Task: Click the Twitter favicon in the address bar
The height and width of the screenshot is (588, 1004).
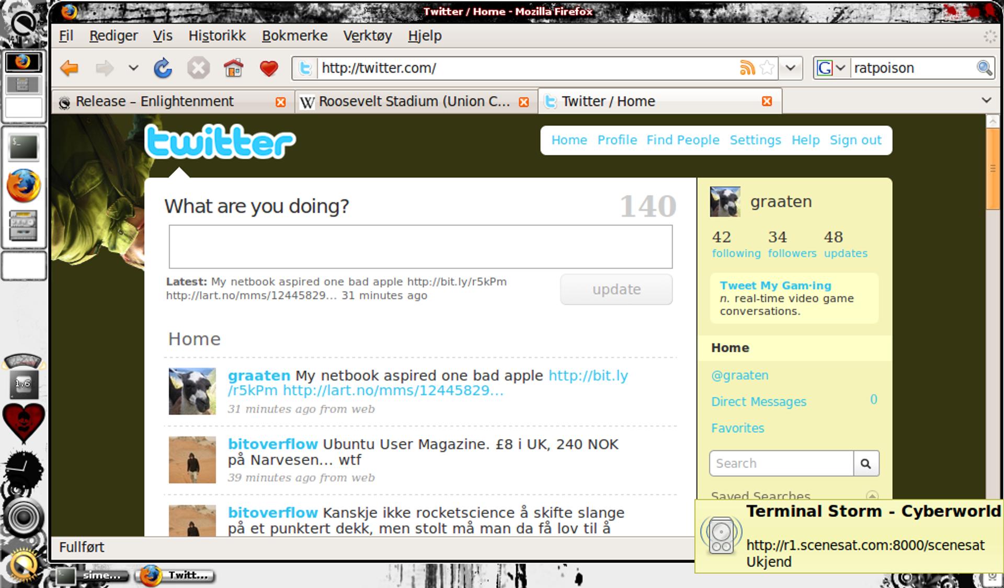Action: click(x=305, y=68)
